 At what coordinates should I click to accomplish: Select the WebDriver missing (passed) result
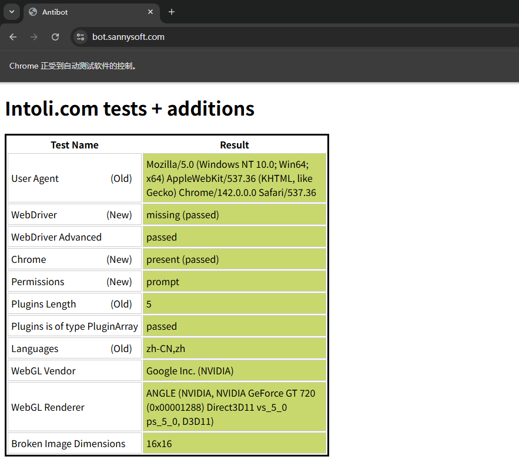pyautogui.click(x=234, y=215)
